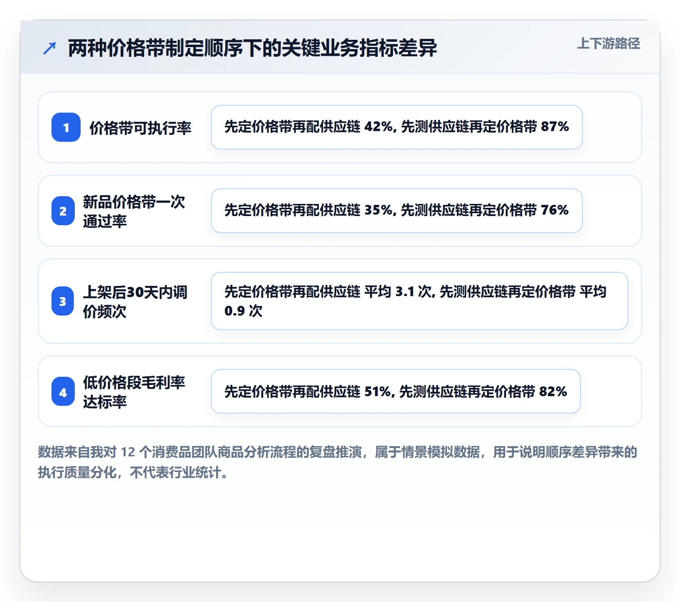Select the value box showing 51% and 82%

click(396, 391)
